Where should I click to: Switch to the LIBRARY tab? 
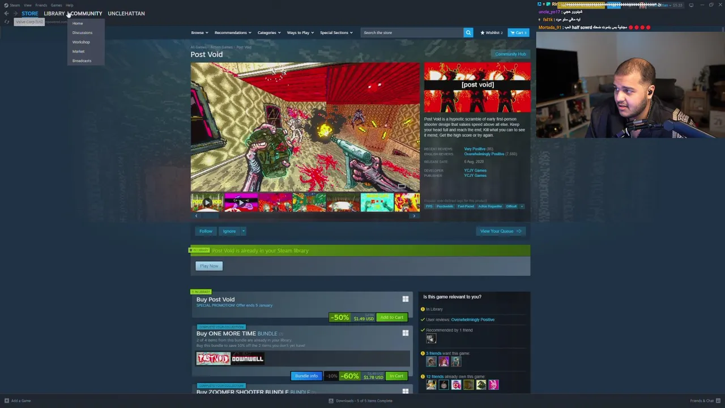[x=54, y=13]
